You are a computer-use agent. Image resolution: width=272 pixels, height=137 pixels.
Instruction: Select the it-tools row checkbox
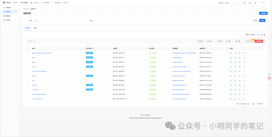pos(28,67)
